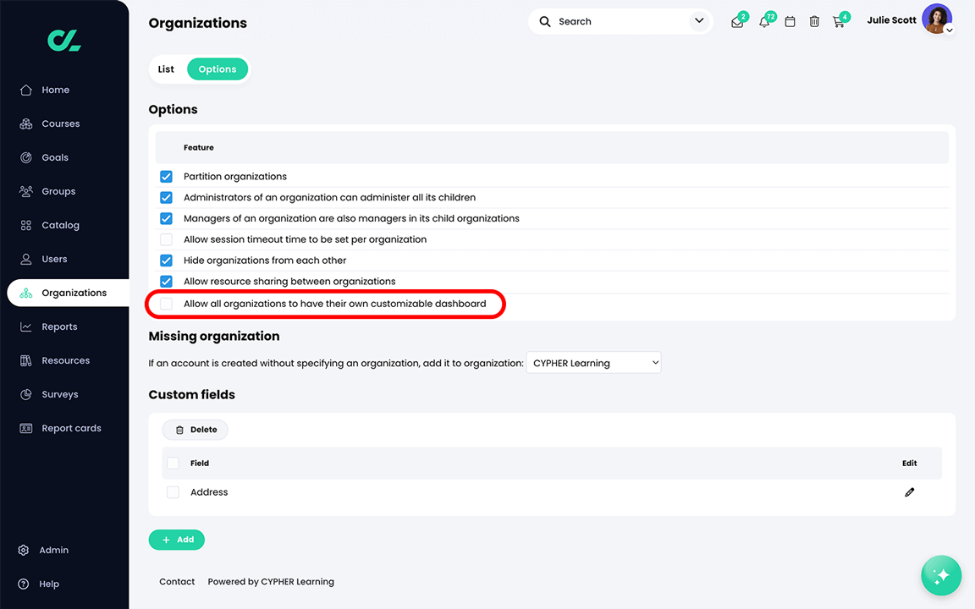Launch the AI assistant sparkle button
Image resolution: width=975 pixels, height=609 pixels.
pos(941,575)
